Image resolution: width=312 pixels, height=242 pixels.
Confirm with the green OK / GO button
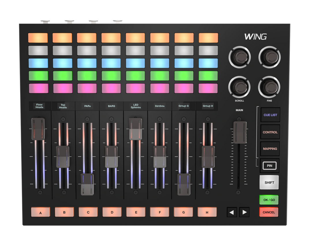point(269,200)
